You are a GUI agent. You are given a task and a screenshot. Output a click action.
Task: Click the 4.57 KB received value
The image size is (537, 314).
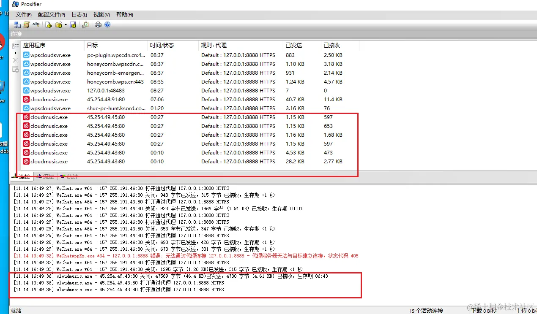coord(333,82)
